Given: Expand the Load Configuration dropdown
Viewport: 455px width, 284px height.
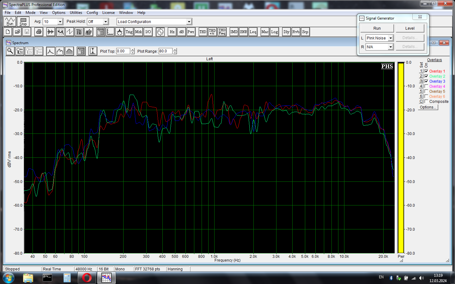Looking at the screenshot, I should pos(189,22).
